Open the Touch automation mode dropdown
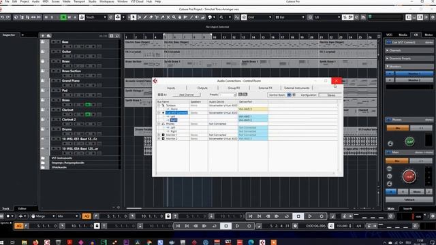 coord(96,17)
